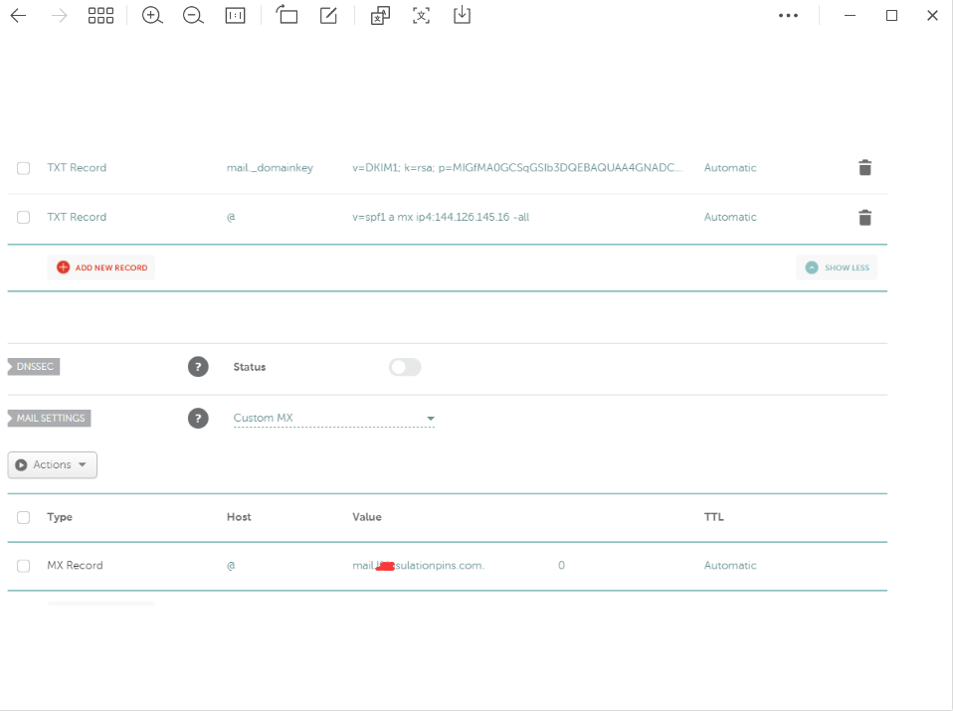Close the image viewer window
The image size is (953, 711).
pos(932,15)
